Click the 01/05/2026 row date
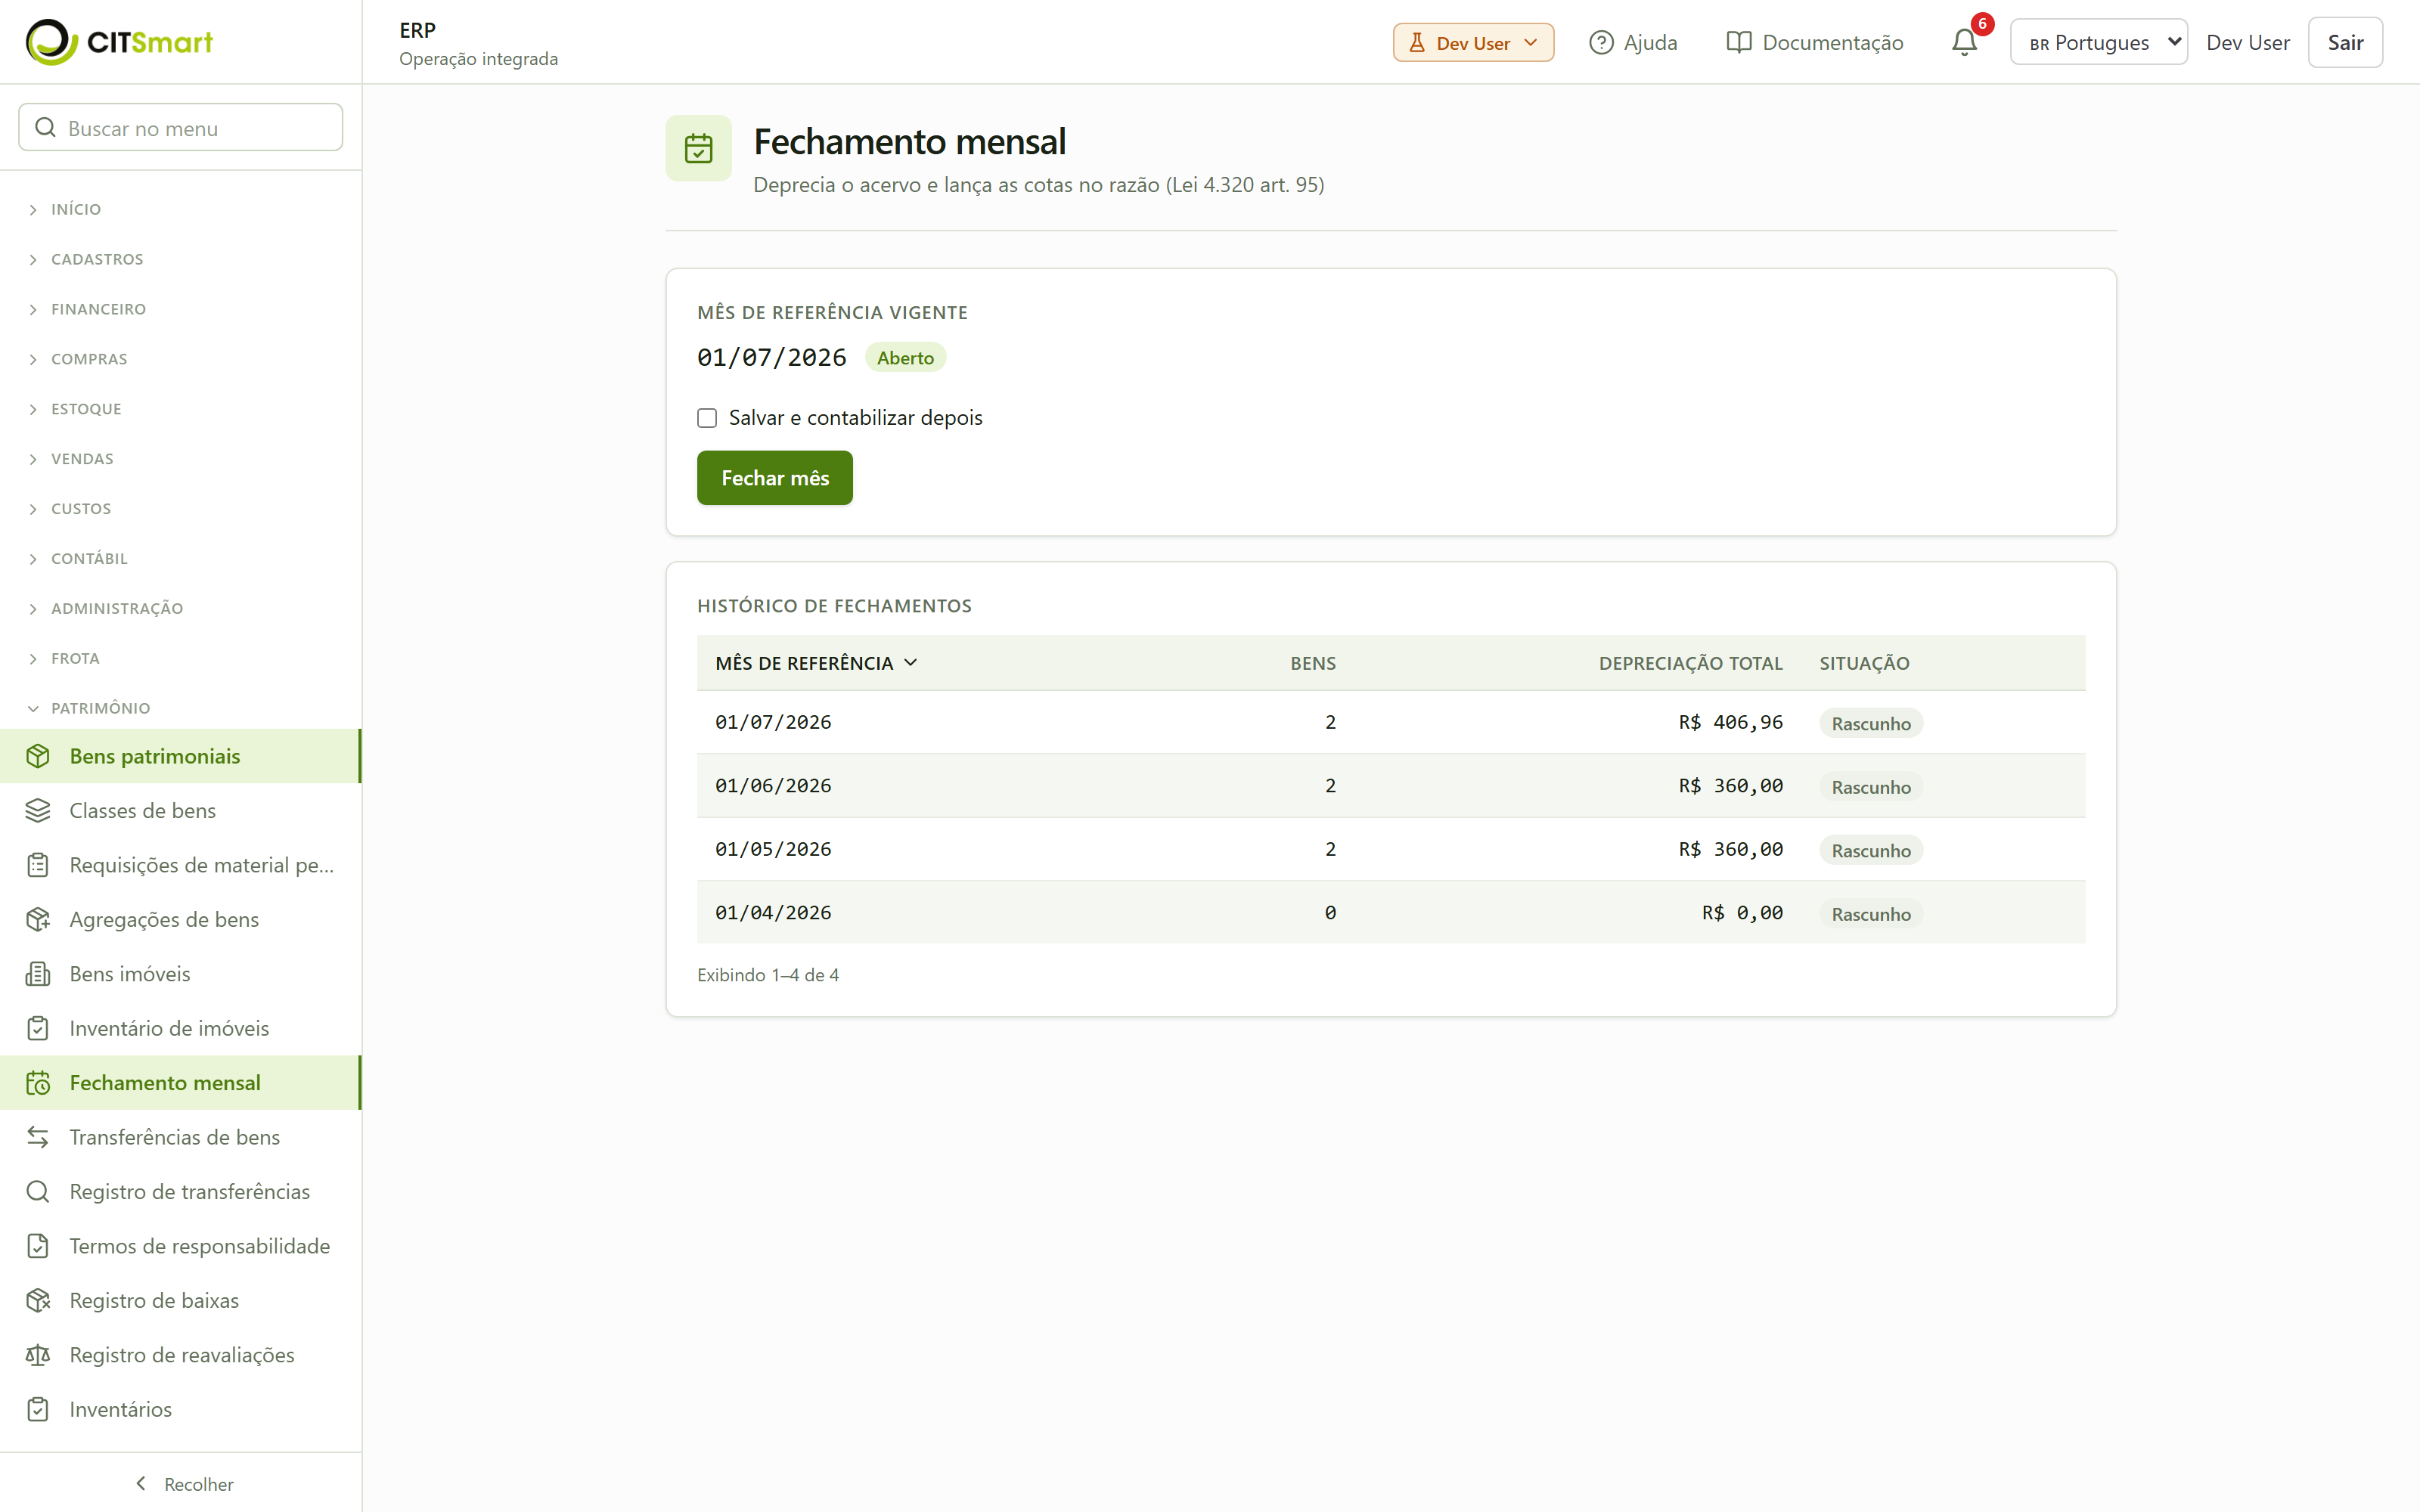The width and height of the screenshot is (2420, 1512). tap(773, 849)
